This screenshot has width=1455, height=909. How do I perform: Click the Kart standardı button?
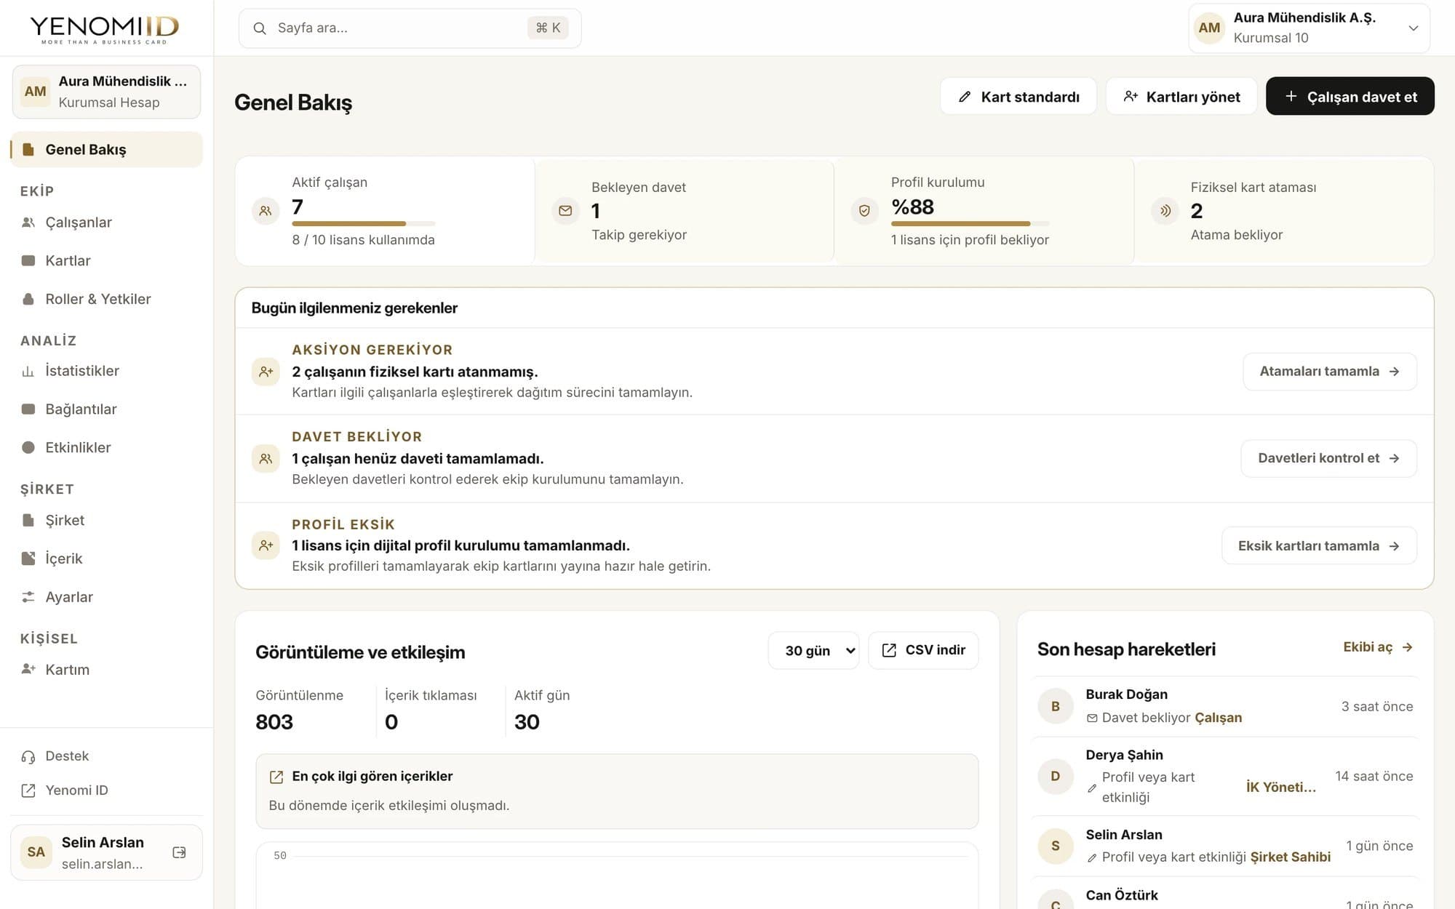tap(1018, 96)
